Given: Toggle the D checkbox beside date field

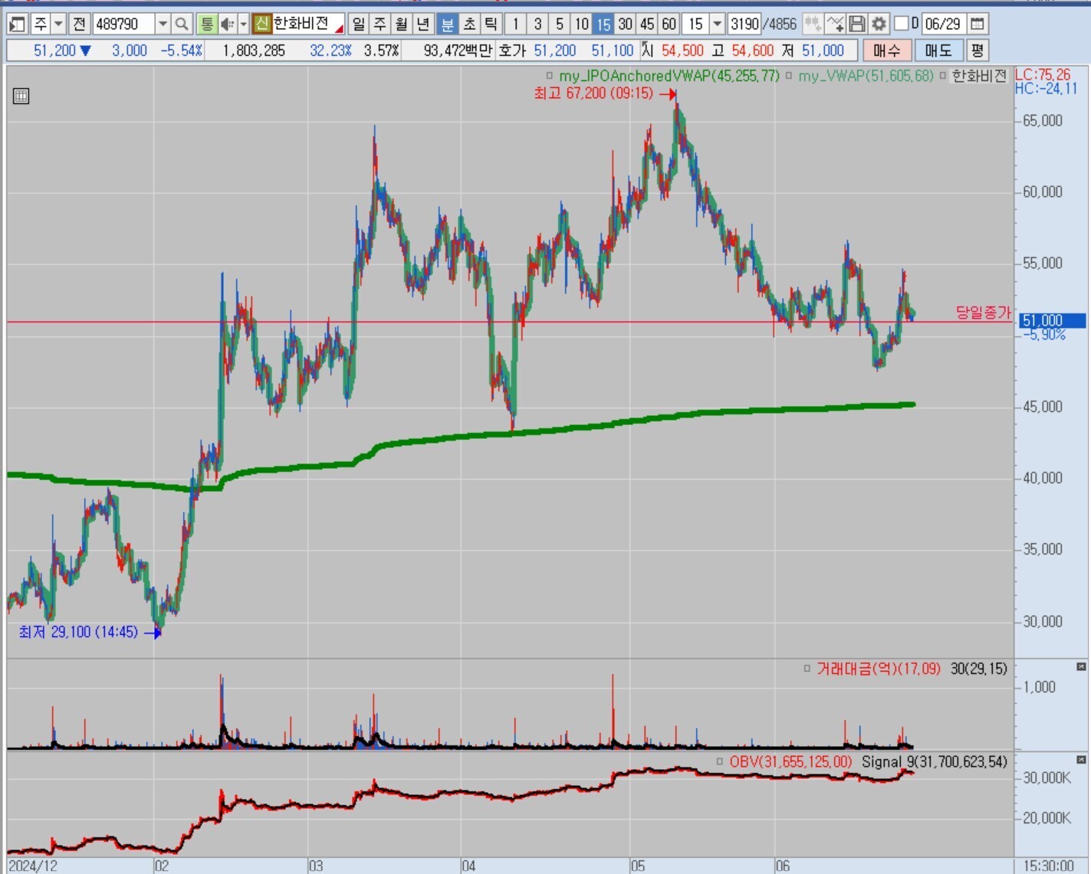Looking at the screenshot, I should (902, 24).
